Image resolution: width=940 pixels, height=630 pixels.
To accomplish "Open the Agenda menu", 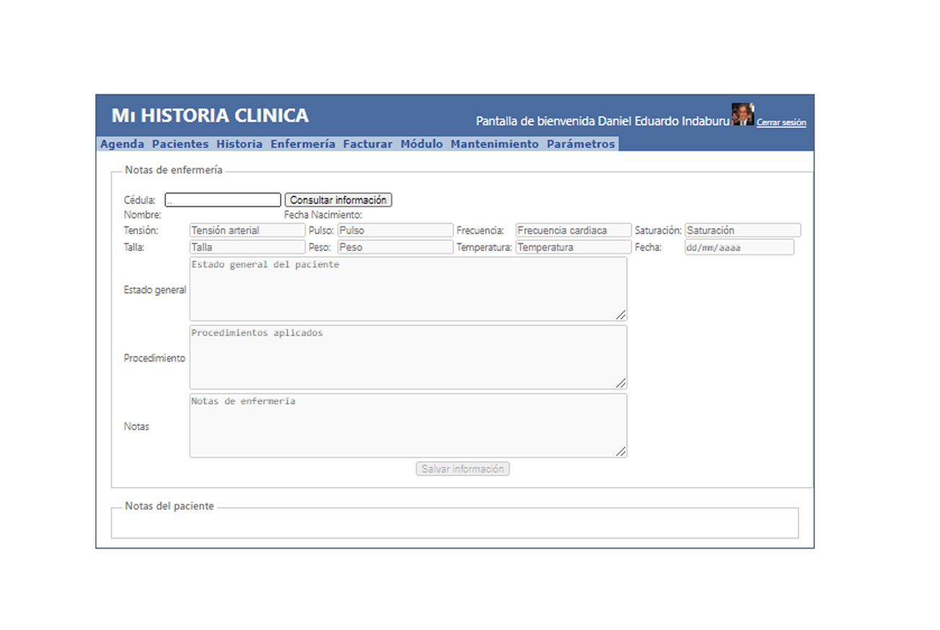I will pos(122,144).
